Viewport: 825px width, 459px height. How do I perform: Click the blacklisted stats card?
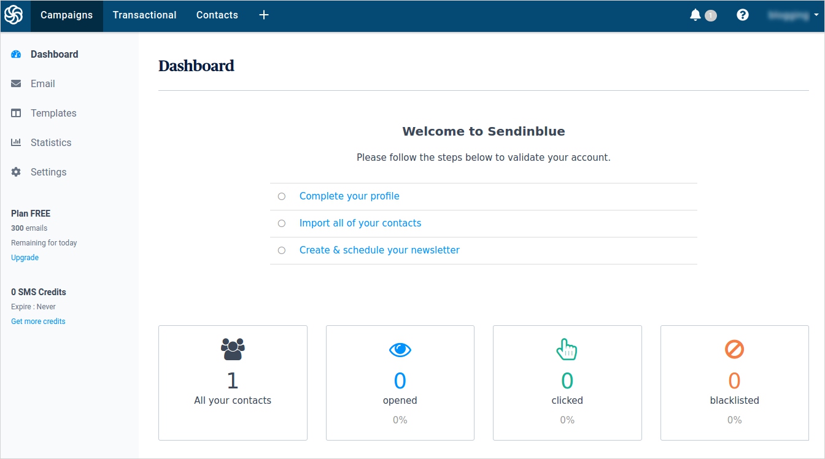point(734,383)
